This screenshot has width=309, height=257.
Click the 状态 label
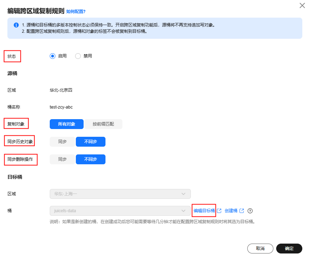pyautogui.click(x=12, y=56)
